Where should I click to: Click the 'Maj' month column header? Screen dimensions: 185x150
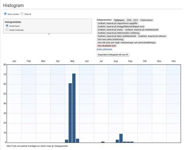tap(72, 61)
